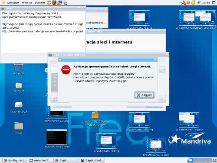
Task: Click the 18:54 clock
Action: click(206, 3)
